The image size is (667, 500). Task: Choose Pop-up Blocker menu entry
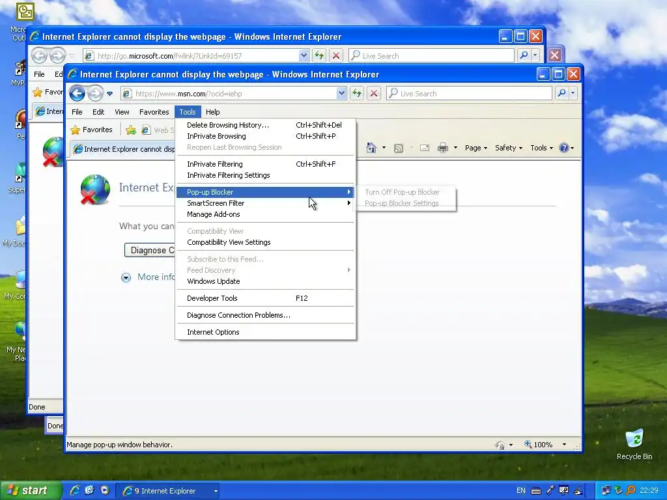coord(266,192)
